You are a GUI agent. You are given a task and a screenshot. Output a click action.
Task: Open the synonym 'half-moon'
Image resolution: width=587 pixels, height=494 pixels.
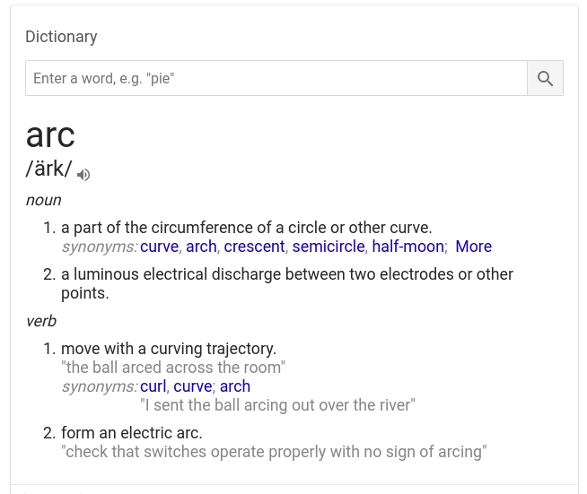point(408,247)
